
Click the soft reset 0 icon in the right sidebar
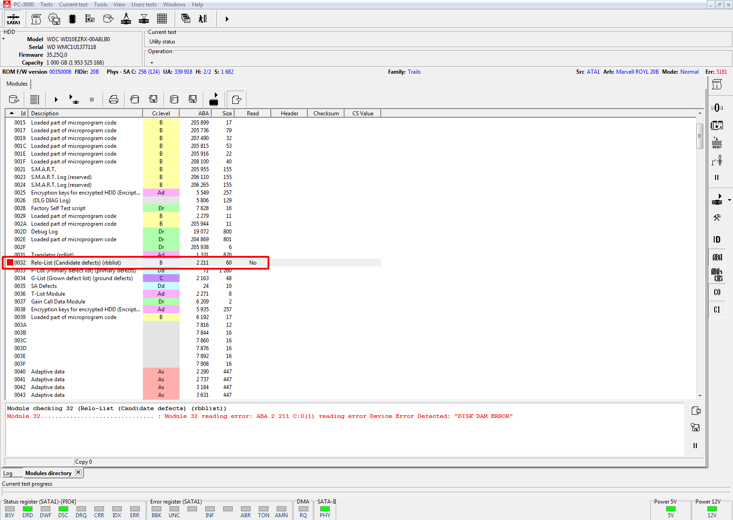717,108
